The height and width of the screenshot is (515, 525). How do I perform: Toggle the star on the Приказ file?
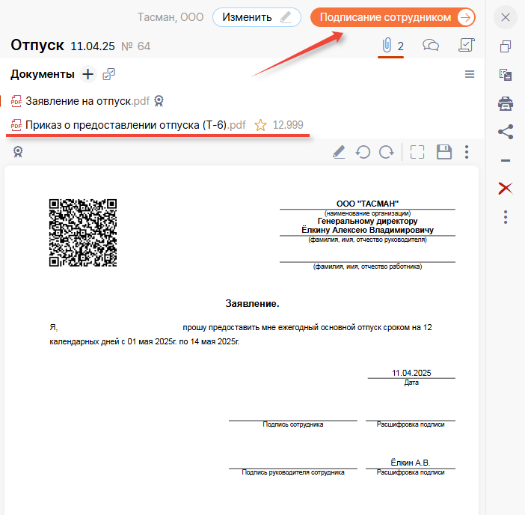[x=260, y=125]
